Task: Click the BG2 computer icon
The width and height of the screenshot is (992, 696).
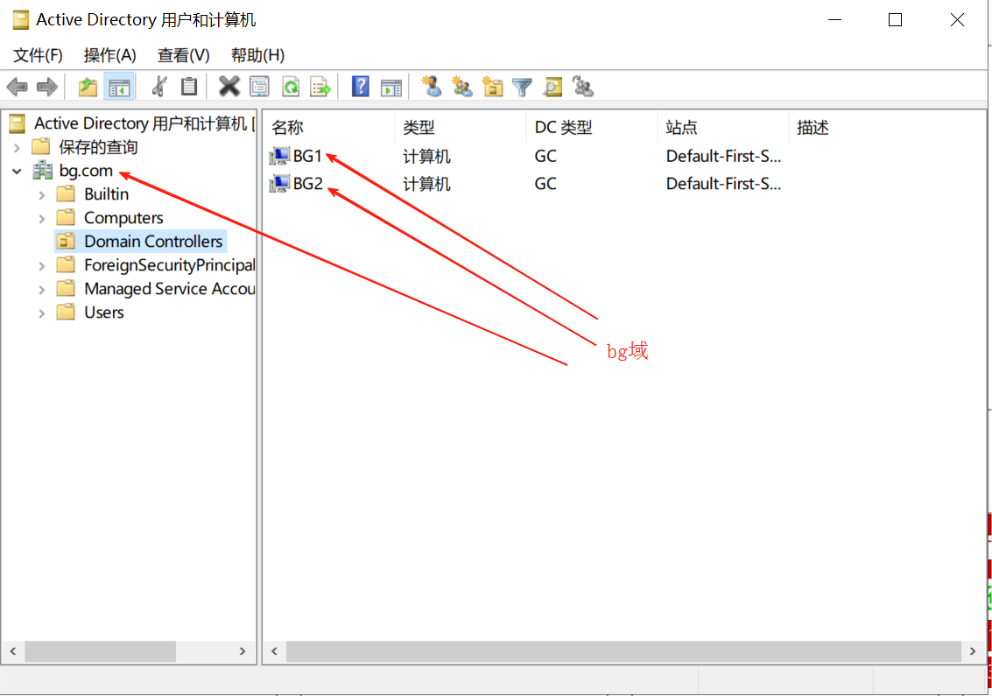Action: click(x=279, y=184)
